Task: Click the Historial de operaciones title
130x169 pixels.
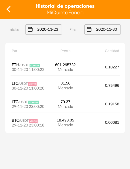Action: 65,6
